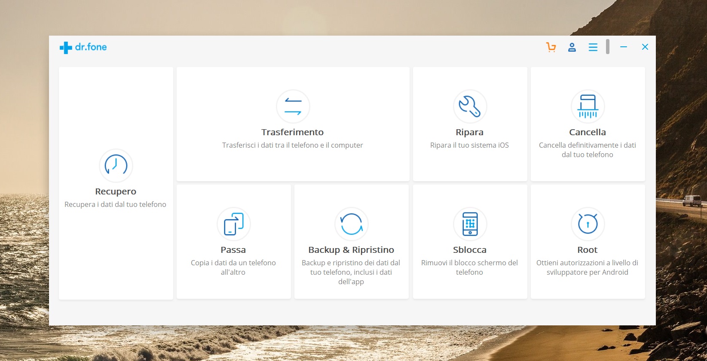Click the Root title
This screenshot has width=707, height=361.
coord(588,250)
